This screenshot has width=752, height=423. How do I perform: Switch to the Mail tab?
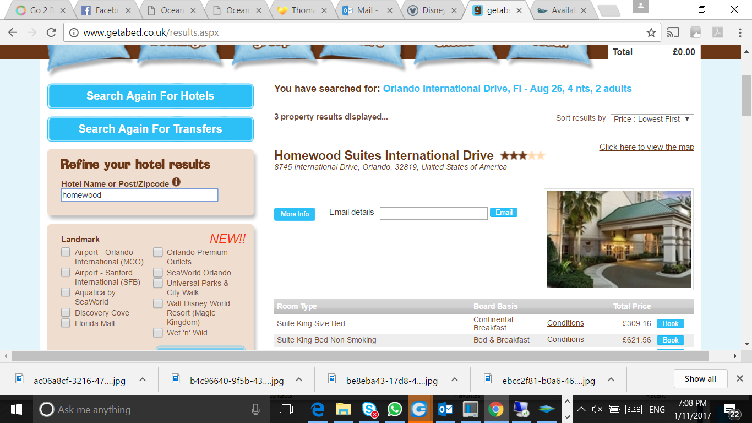[x=367, y=10]
